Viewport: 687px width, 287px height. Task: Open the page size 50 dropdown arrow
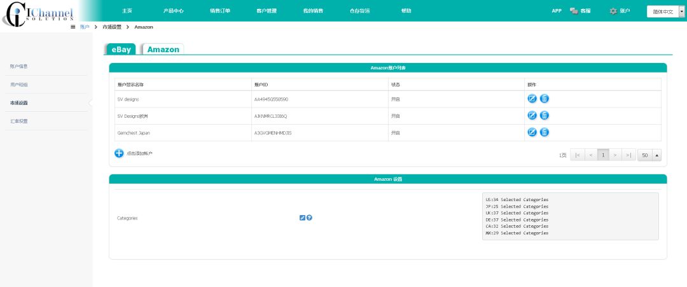coord(656,155)
